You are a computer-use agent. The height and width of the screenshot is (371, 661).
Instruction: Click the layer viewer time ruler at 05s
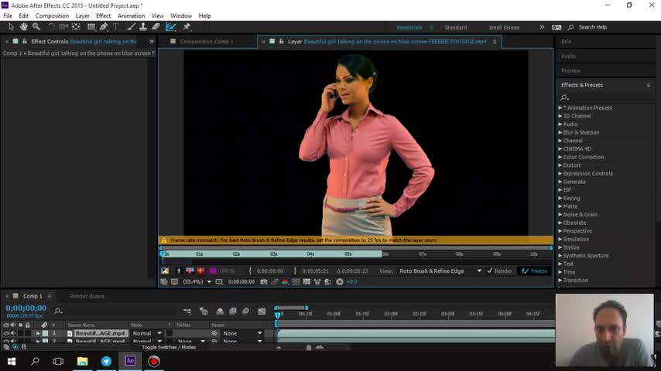pyautogui.click(x=348, y=254)
